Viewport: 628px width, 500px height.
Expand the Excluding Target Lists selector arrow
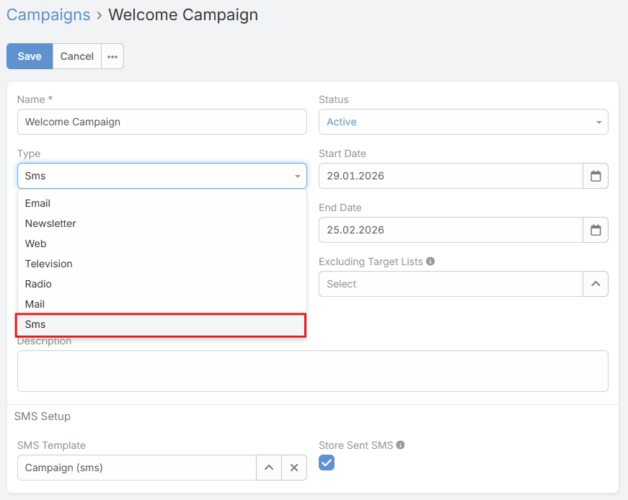click(595, 284)
